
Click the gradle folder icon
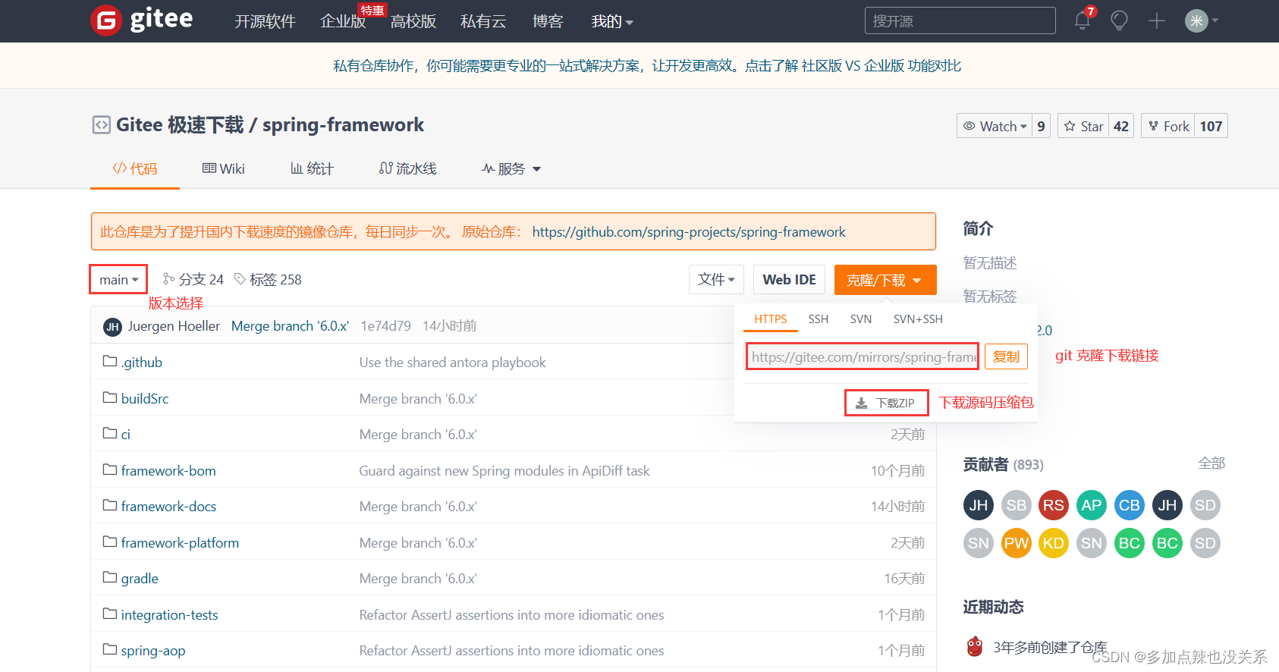(110, 577)
